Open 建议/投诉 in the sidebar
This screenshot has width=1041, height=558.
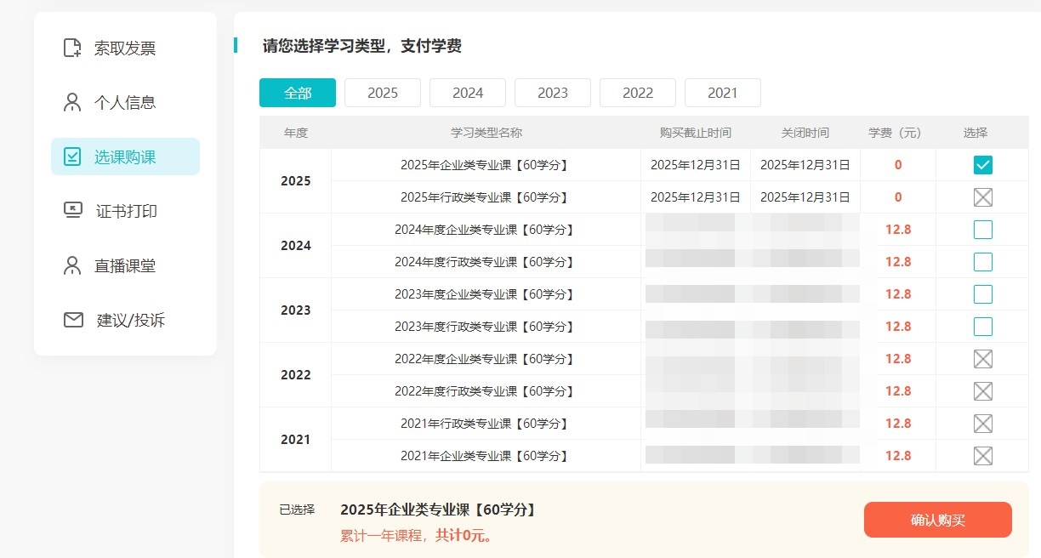(130, 320)
